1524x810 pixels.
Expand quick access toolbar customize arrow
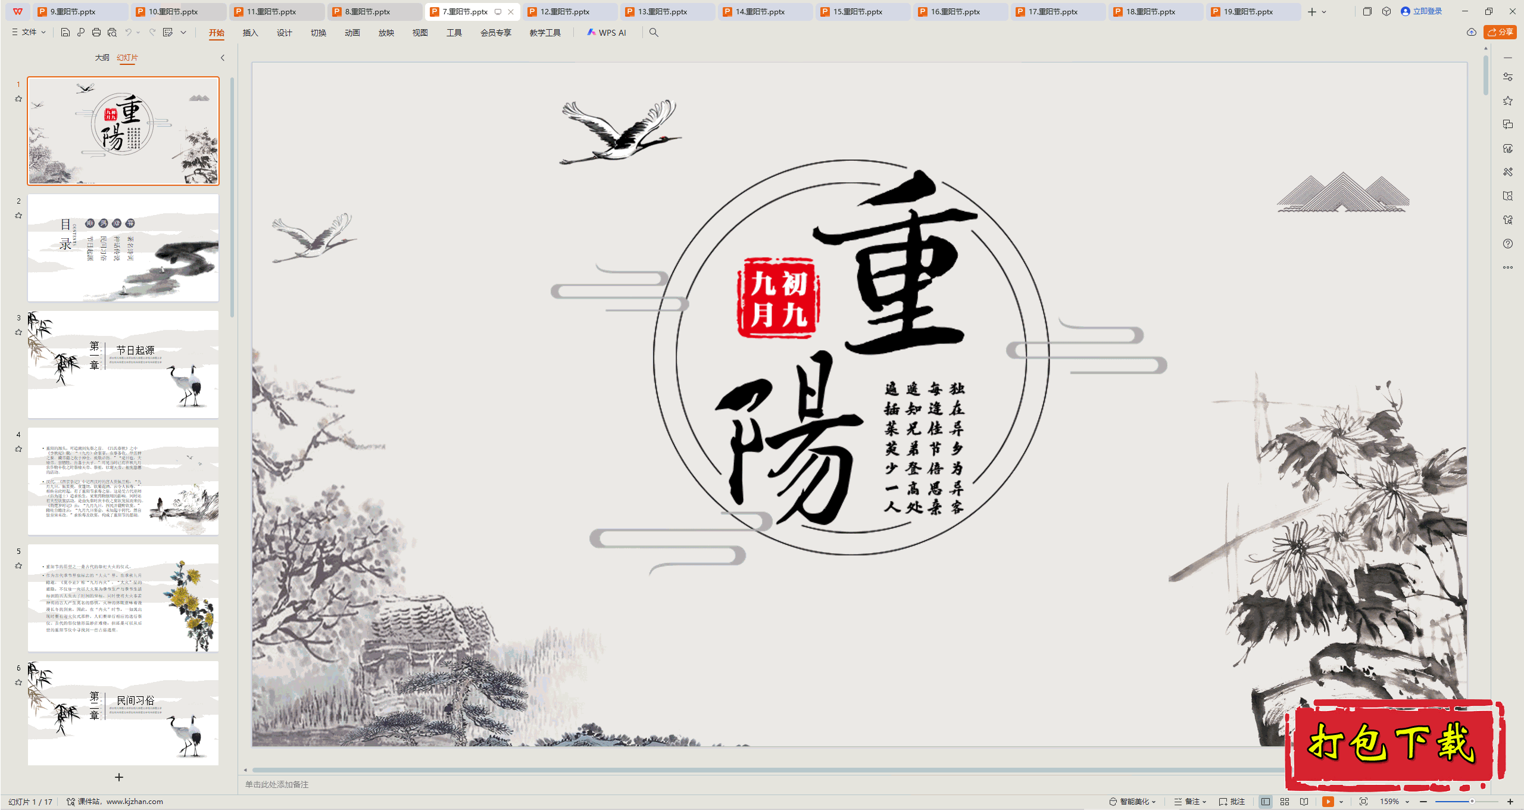coord(183,32)
